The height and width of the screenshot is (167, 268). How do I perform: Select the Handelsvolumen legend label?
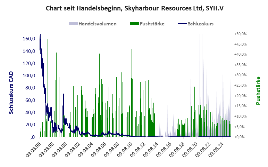click(97, 24)
